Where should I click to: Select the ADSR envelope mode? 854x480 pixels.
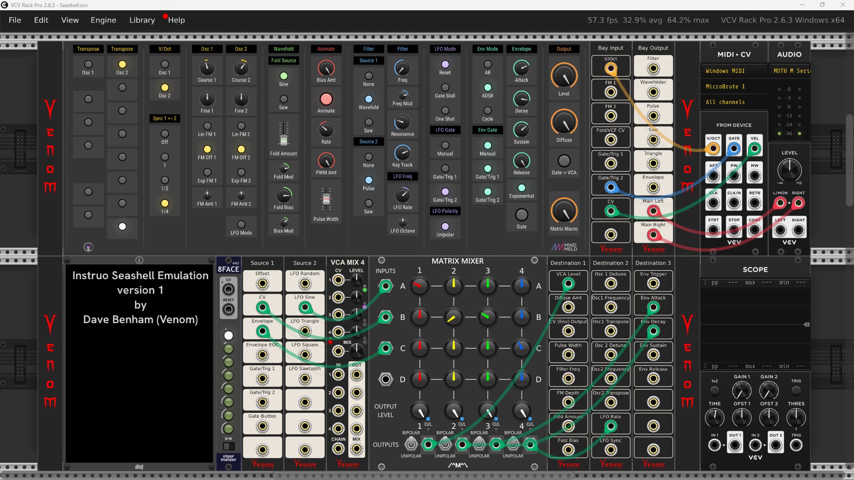(487, 88)
